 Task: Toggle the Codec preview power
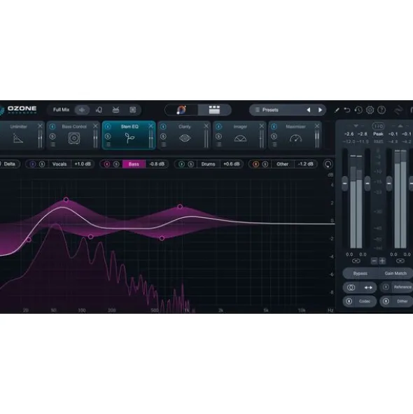coord(349,301)
